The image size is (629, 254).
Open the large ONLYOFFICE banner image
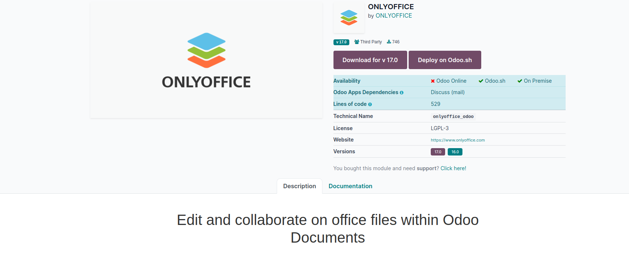tap(206, 60)
